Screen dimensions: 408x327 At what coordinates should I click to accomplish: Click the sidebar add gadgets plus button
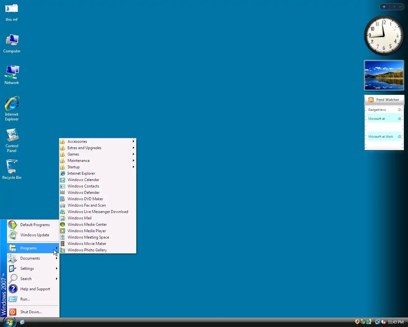point(384,7)
